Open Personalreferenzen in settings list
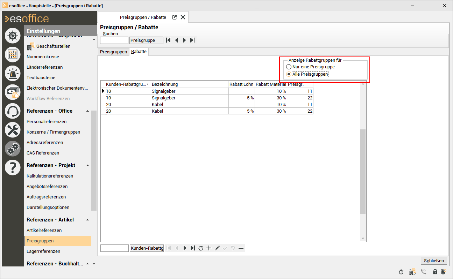The height and width of the screenshot is (279, 453). coord(47,121)
